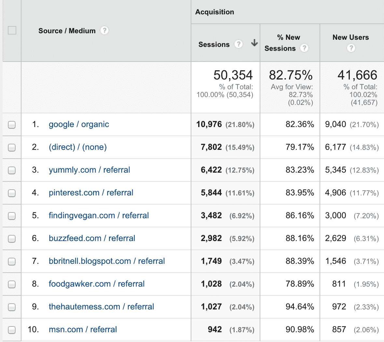Screen dimensions: 384x342
Task: Sort by the New Users column header
Action: 351,37
